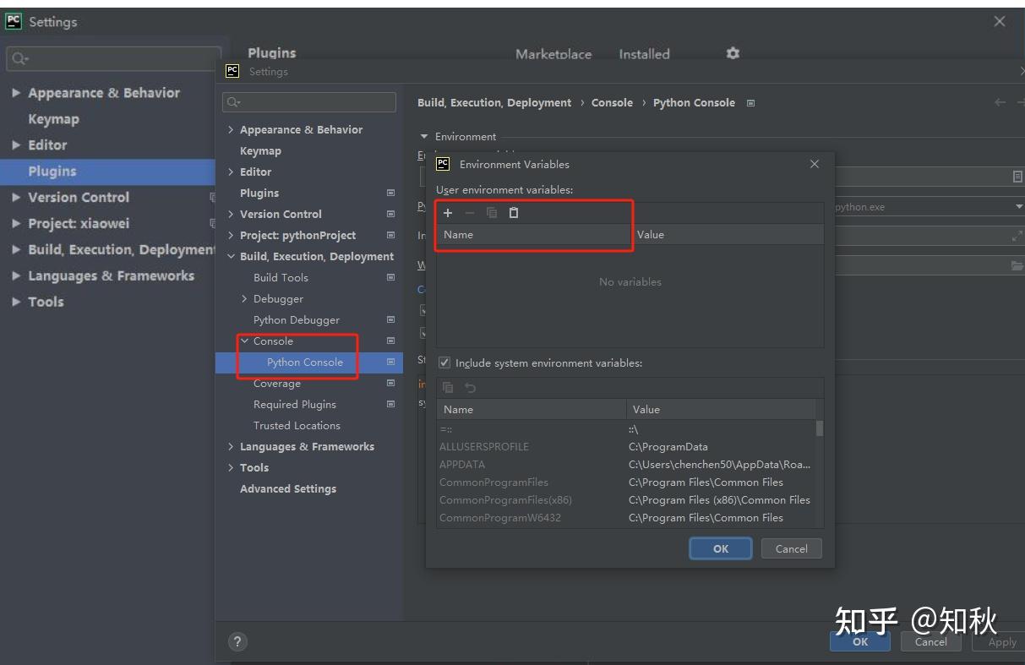This screenshot has width=1025, height=665.
Task: Select the ALLUSERSPROFILE variable row
Action: click(626, 447)
